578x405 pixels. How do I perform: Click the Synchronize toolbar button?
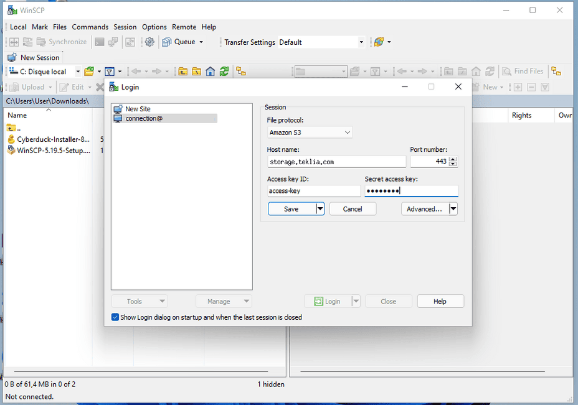62,42
